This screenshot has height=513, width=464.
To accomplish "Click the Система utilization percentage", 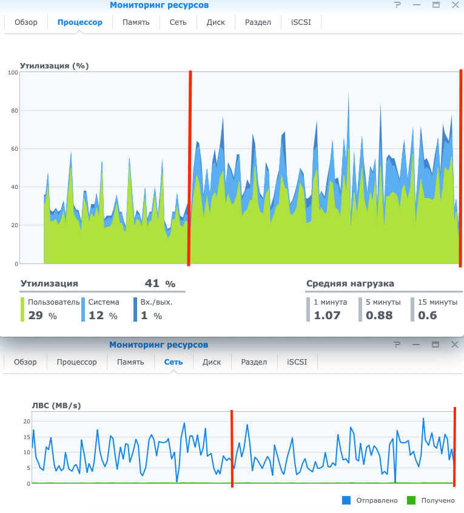I will (95, 316).
